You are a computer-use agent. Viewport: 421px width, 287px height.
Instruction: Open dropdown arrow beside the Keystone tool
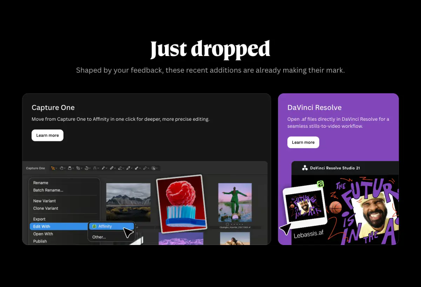click(x=98, y=168)
